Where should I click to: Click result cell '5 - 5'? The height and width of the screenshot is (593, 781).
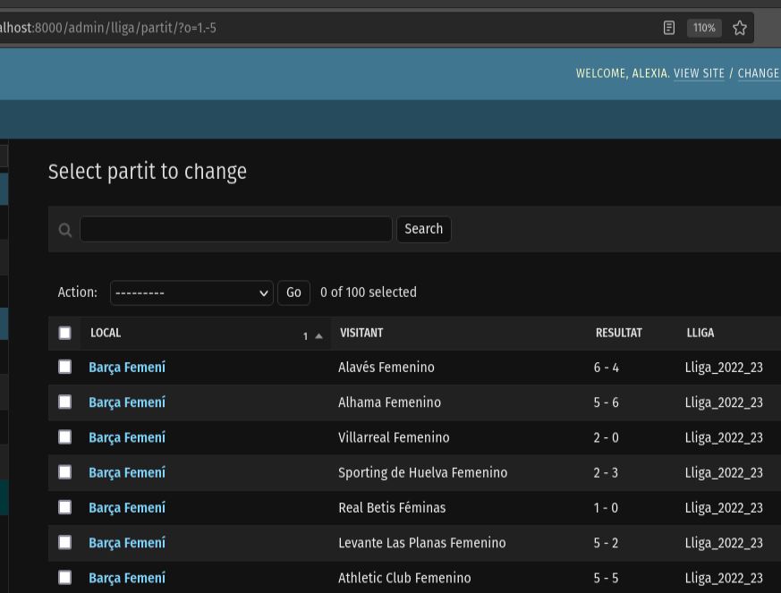coord(607,578)
